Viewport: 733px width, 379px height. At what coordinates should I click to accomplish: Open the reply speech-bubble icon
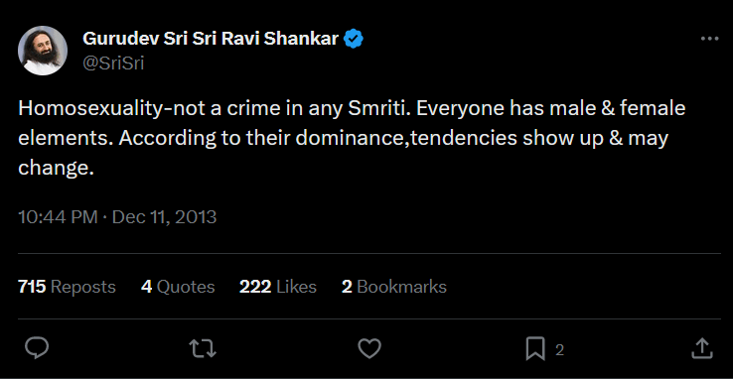tap(37, 348)
